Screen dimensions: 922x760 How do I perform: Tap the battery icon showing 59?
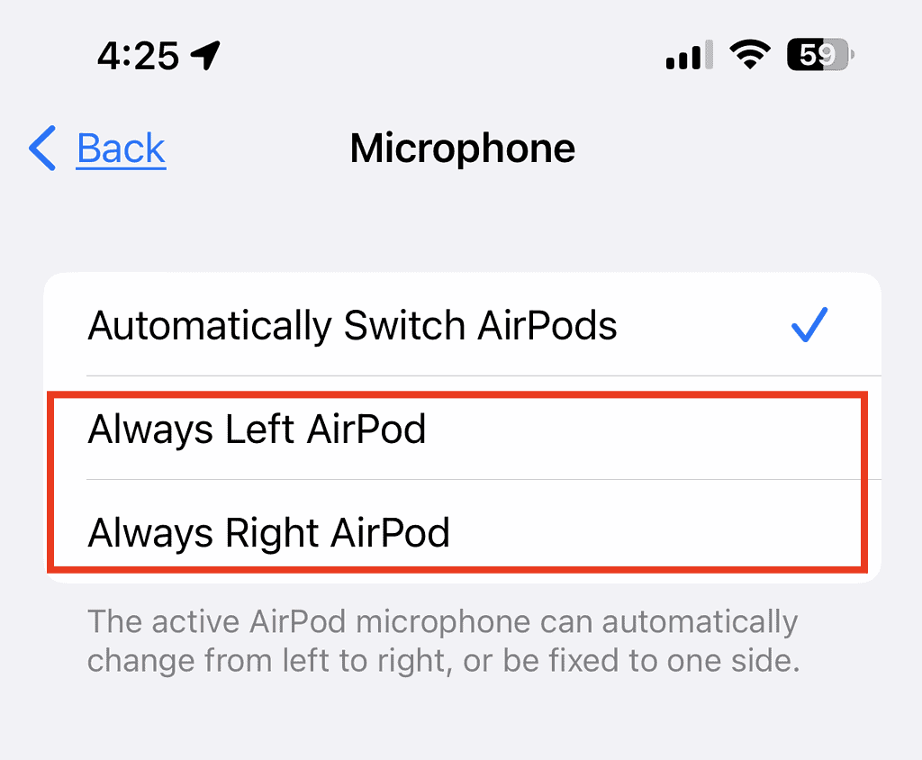[820, 55]
